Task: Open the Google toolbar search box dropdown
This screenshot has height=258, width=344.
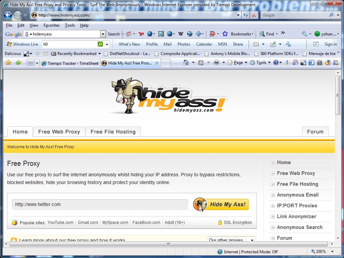Action: coord(103,34)
